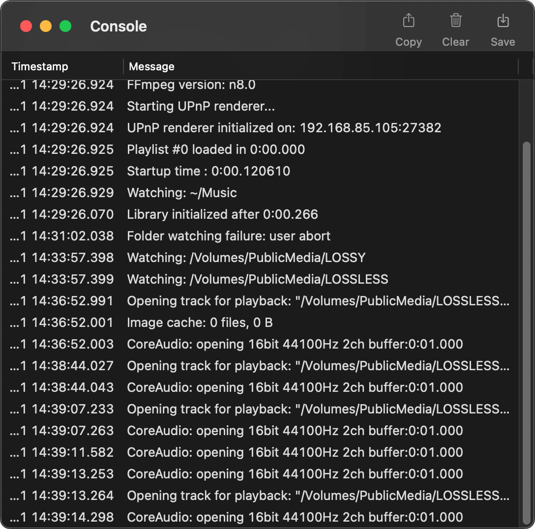Zoom the Console window with the green button
The image size is (535, 529).
coord(65,27)
